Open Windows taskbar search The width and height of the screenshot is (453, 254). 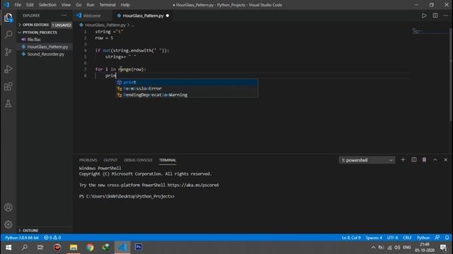point(25,248)
